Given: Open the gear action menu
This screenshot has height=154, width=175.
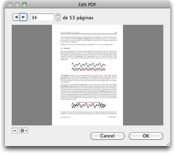Looking at the screenshot, I should 24,131.
